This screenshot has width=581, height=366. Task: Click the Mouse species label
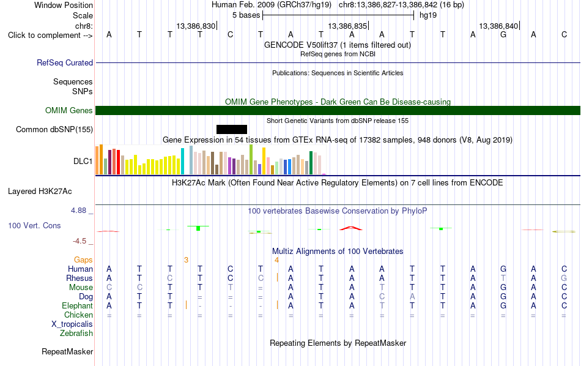pos(81,288)
